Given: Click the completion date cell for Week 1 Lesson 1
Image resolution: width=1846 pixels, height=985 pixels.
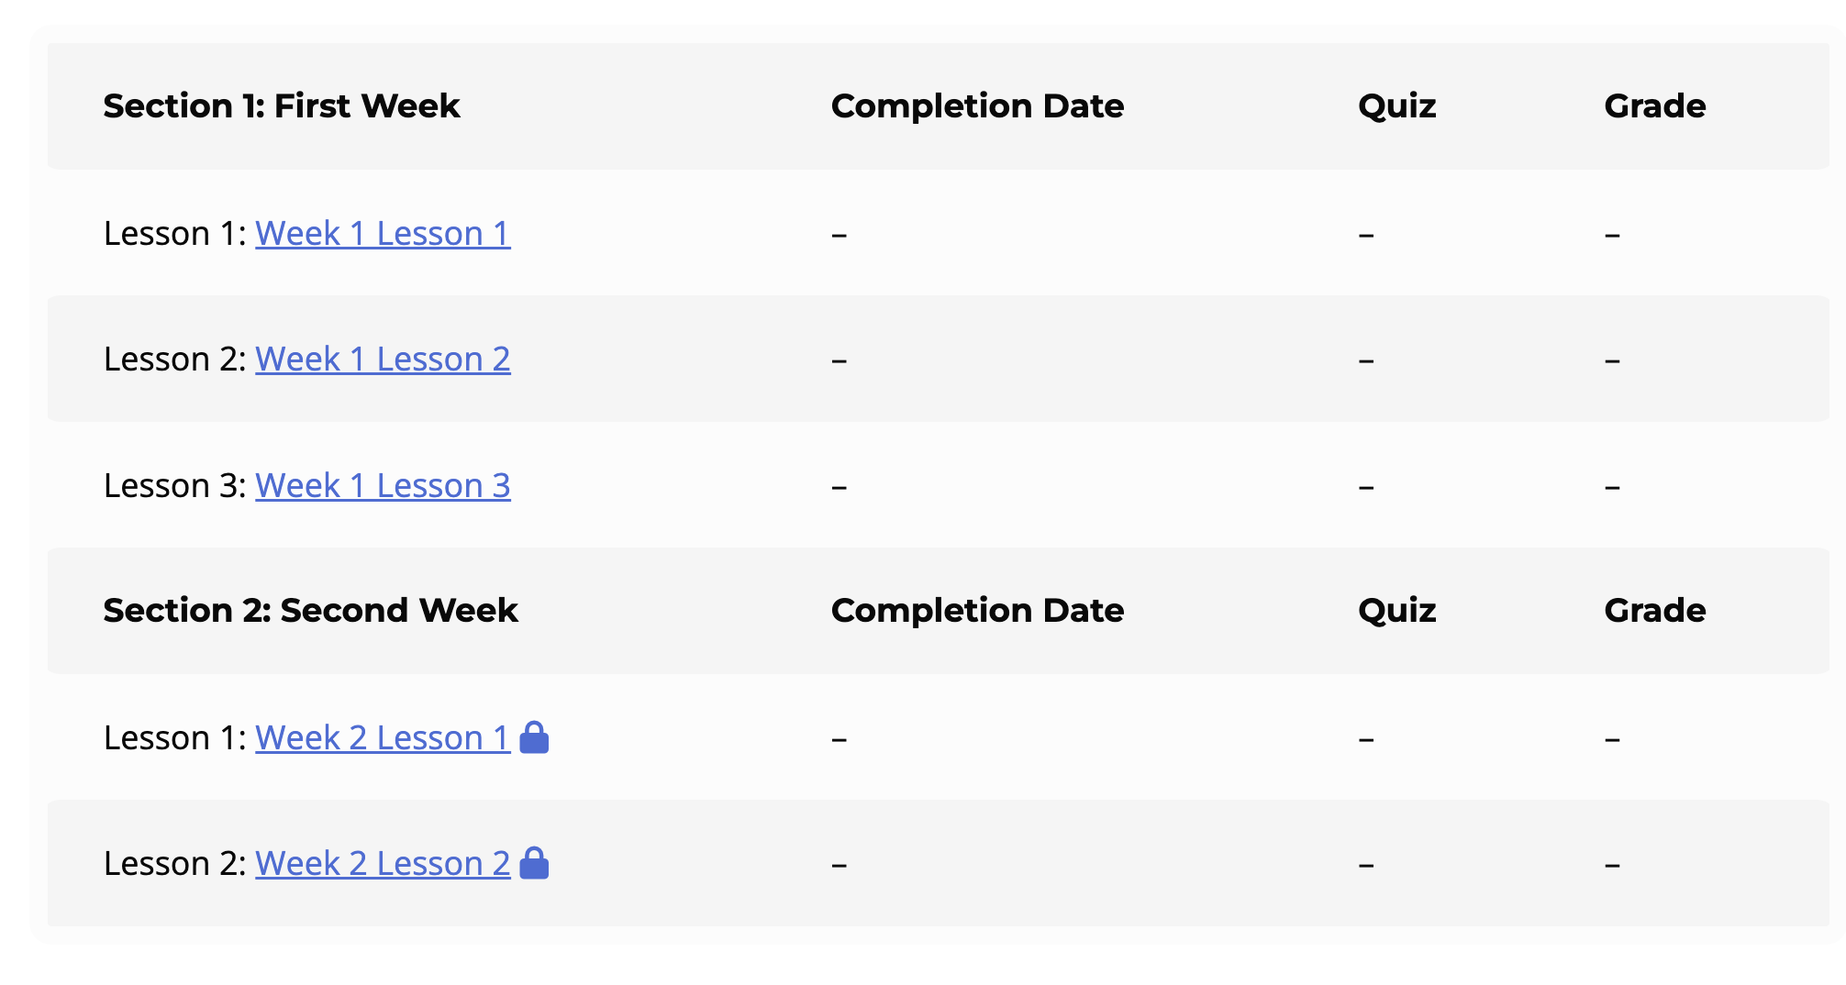Looking at the screenshot, I should click(840, 235).
